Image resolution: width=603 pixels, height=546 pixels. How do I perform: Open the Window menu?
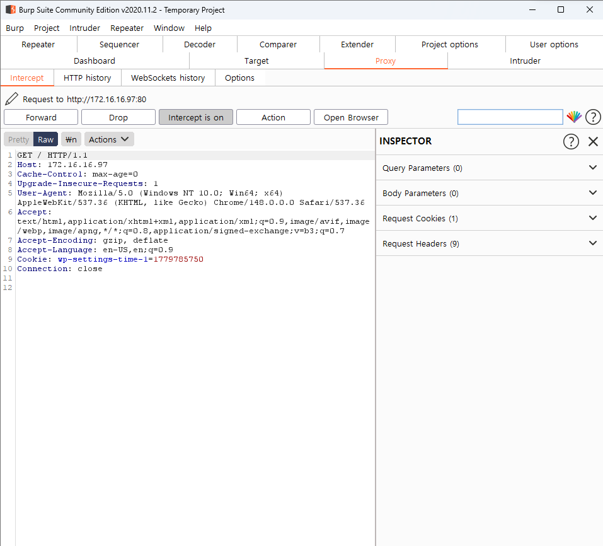click(169, 28)
